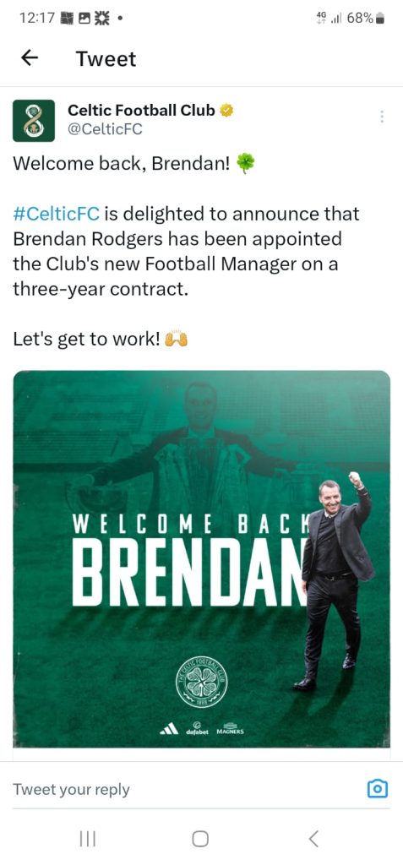Tap the Android recent apps button
This screenshot has width=403, height=865.
pyautogui.click(x=88, y=839)
